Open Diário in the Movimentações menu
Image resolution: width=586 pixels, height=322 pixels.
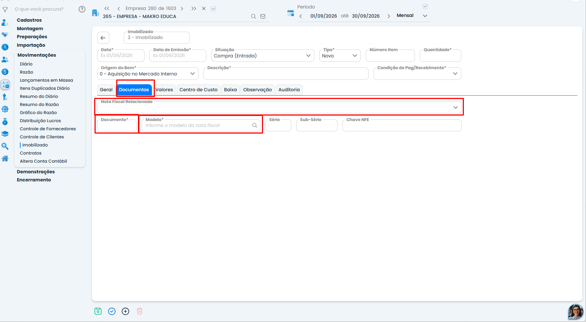click(x=26, y=64)
